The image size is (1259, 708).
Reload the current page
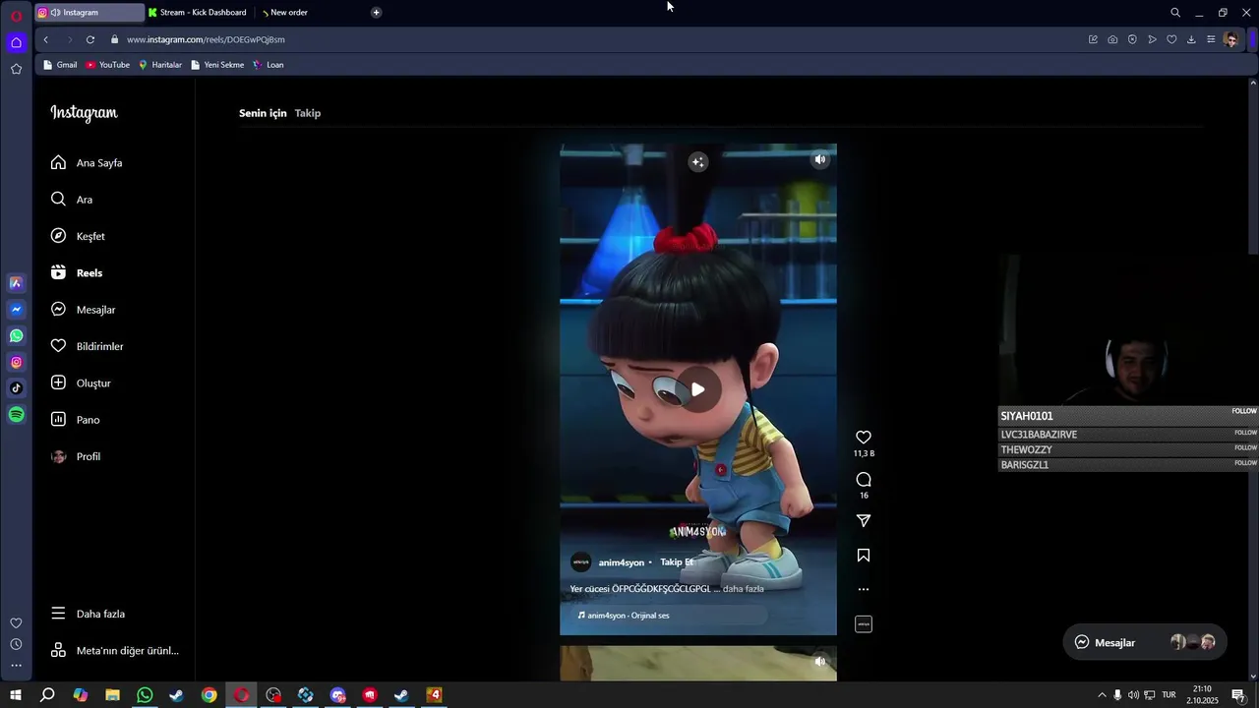pos(90,39)
